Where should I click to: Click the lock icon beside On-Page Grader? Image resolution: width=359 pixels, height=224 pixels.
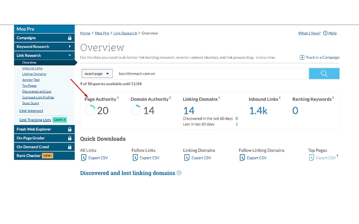(70, 138)
